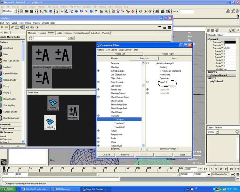Click the Clear All button

(x=106, y=155)
